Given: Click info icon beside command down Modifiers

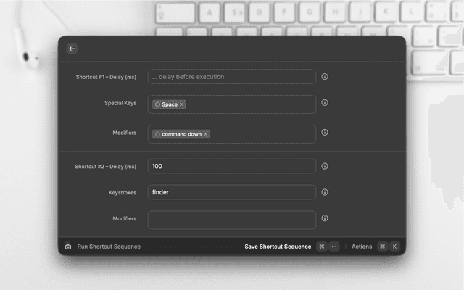Looking at the screenshot, I should point(325,133).
